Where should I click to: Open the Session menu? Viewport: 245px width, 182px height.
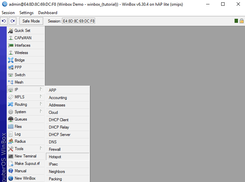(x=8, y=13)
